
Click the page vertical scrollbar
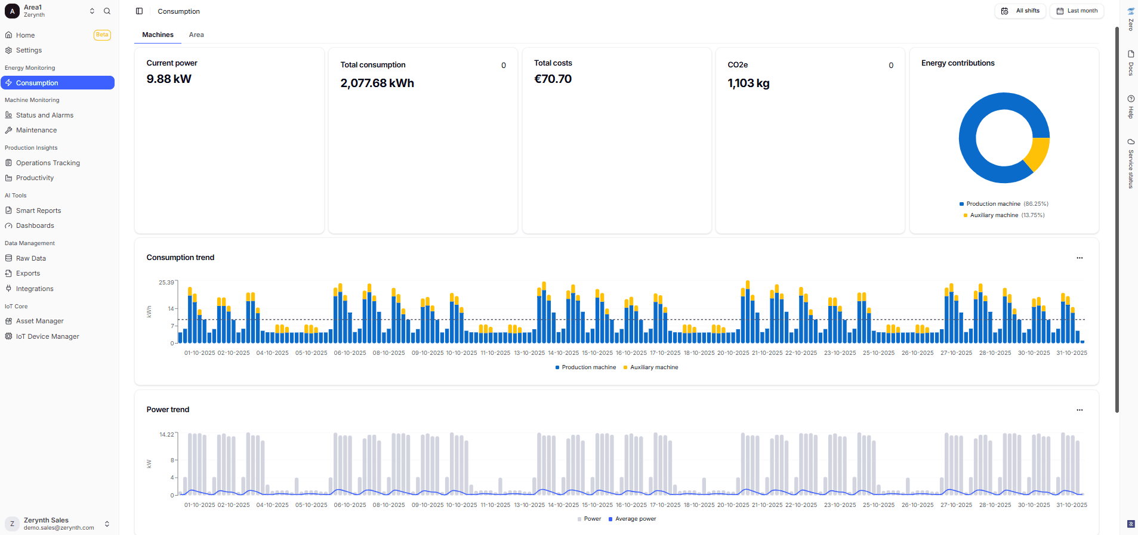click(x=1117, y=221)
